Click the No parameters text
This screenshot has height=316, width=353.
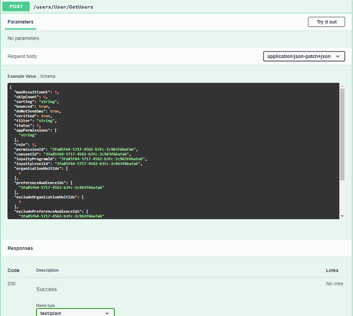[23, 38]
